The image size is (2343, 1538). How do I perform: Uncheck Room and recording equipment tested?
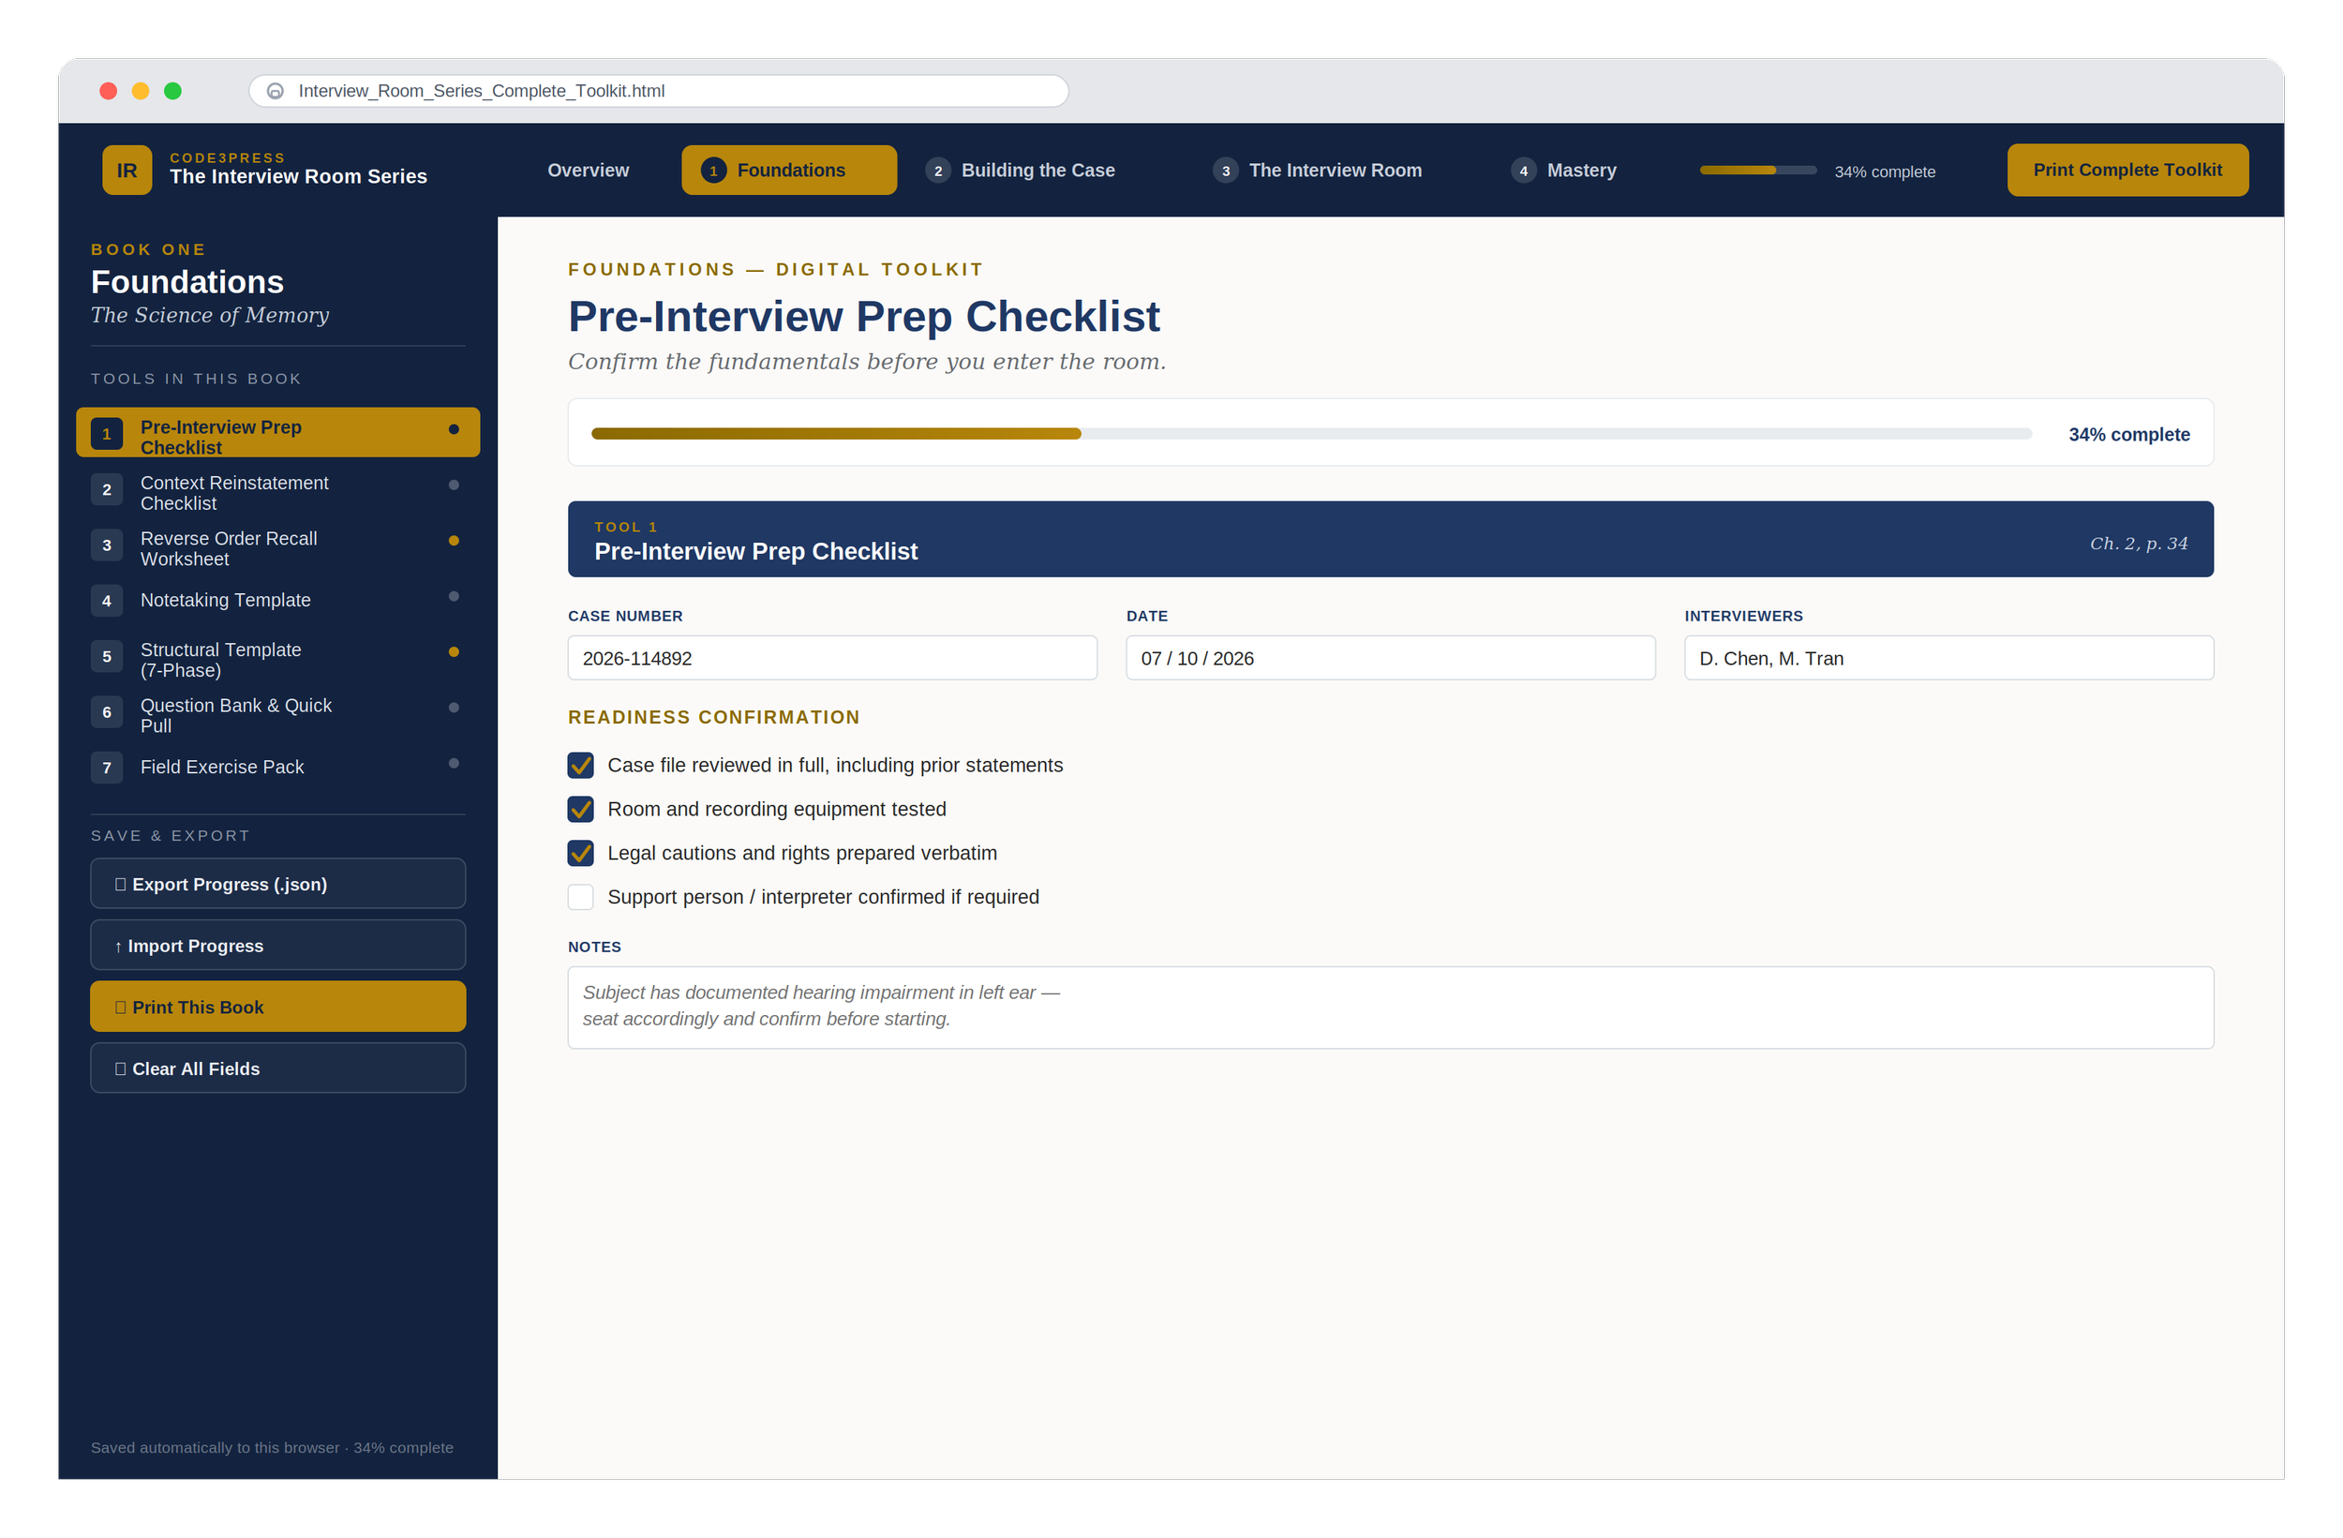581,810
